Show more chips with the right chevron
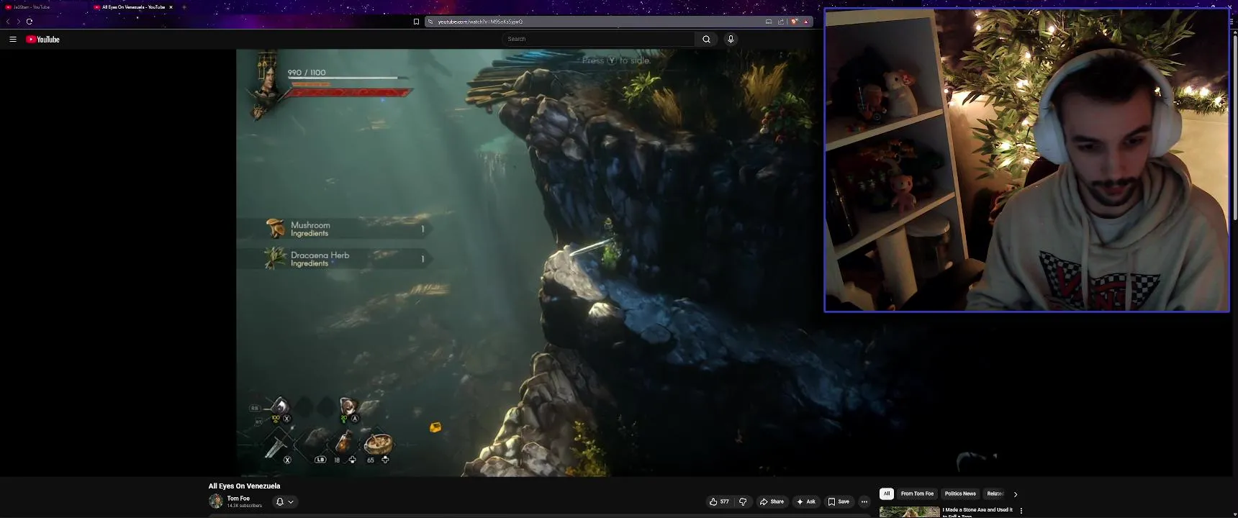Image resolution: width=1238 pixels, height=518 pixels. (1016, 494)
